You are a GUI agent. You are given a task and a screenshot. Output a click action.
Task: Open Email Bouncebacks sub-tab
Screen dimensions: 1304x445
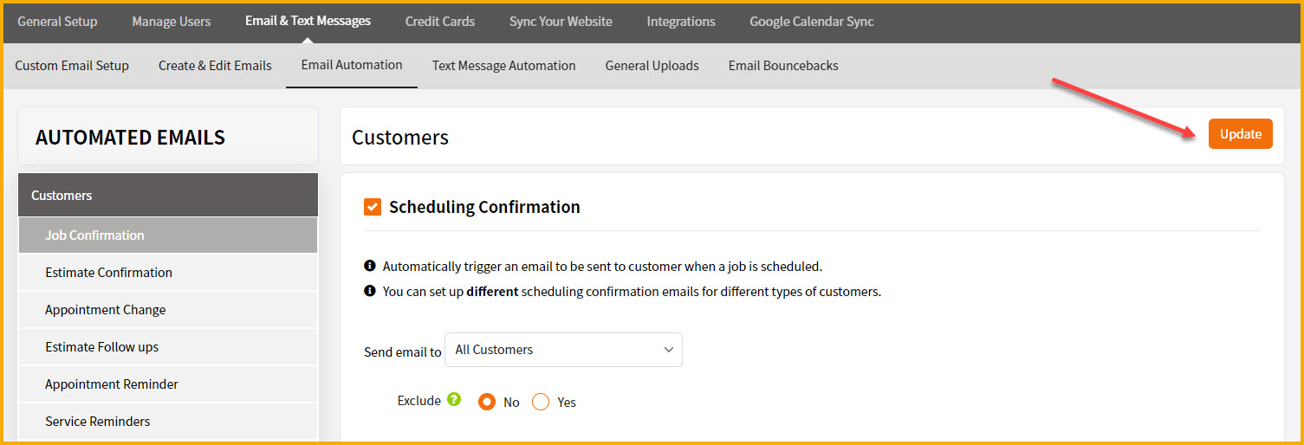click(783, 66)
